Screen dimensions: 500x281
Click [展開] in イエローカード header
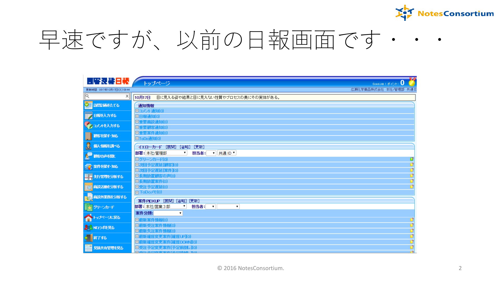coord(171,147)
